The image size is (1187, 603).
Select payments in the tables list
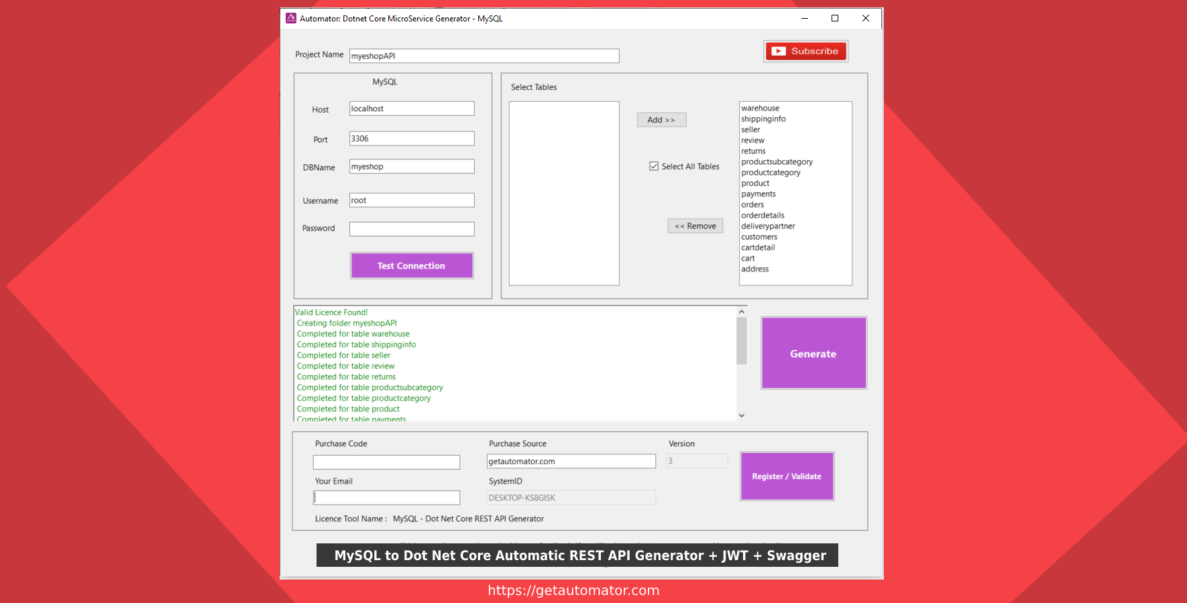pos(758,194)
